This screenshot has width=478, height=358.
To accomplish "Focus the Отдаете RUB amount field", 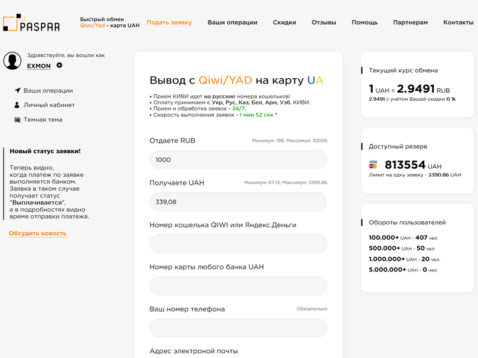I will (238, 160).
